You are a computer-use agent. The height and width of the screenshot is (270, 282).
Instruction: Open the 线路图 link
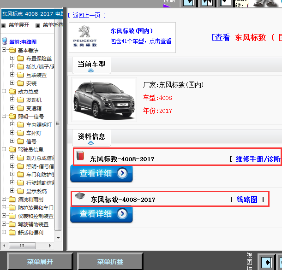coord(247,200)
